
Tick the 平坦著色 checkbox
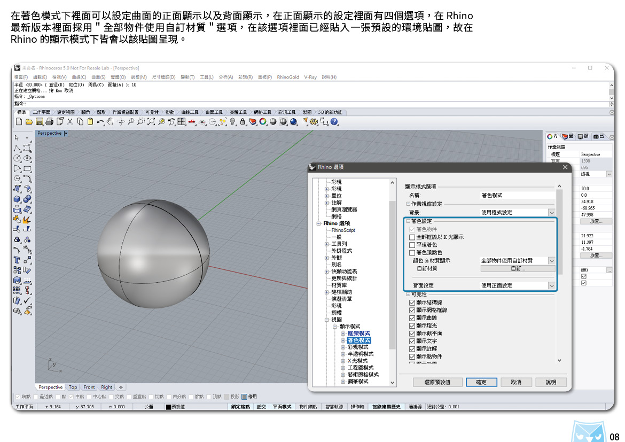(412, 245)
